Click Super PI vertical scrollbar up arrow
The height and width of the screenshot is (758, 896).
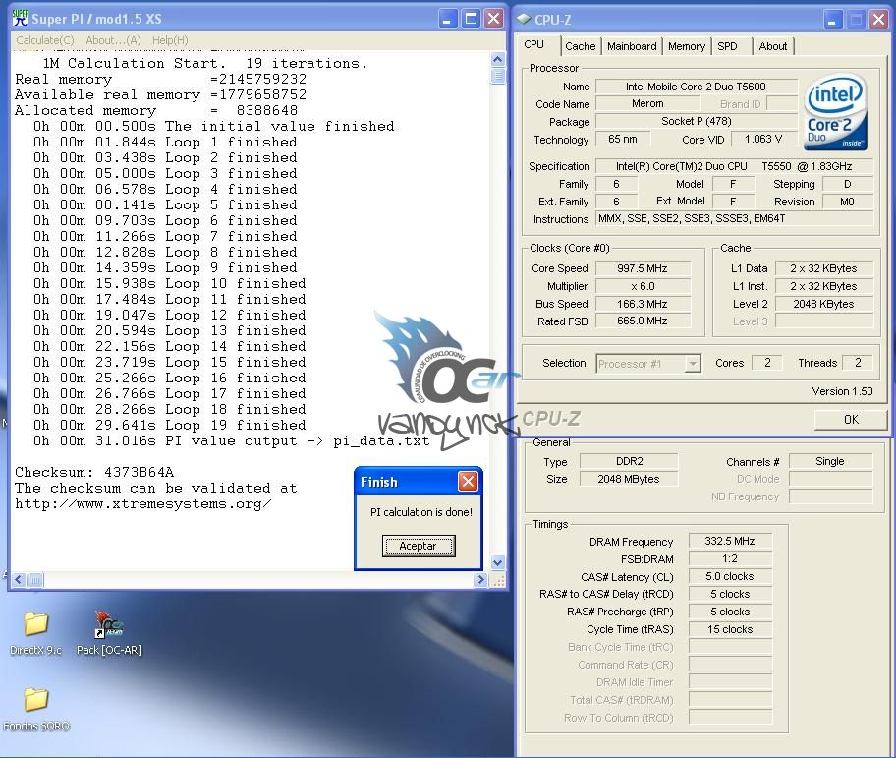click(498, 59)
